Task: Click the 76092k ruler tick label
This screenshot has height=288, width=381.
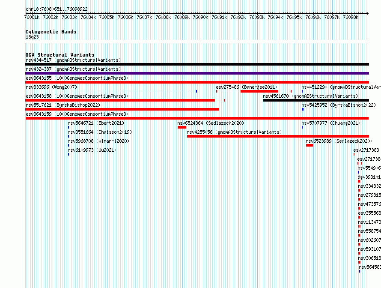Action: coord(238,17)
